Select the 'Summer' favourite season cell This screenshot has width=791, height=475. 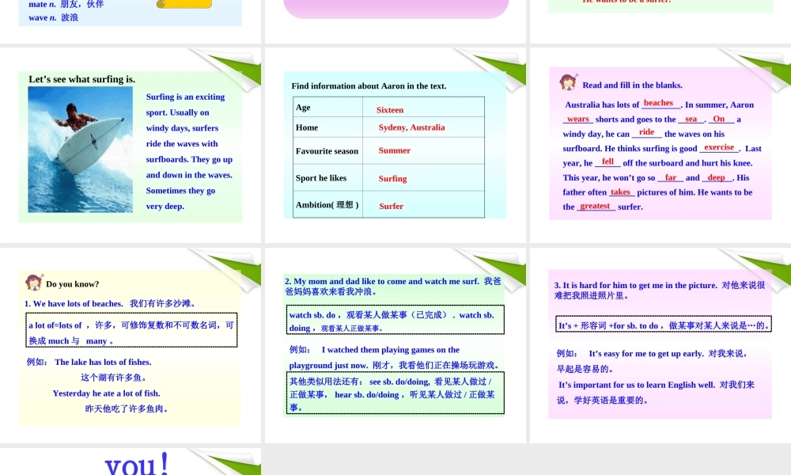click(423, 150)
